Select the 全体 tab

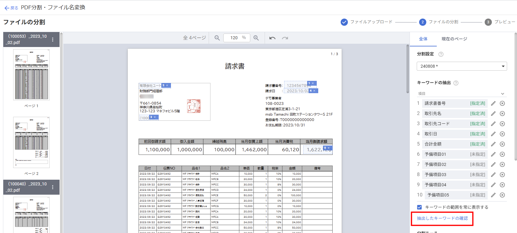coord(423,39)
